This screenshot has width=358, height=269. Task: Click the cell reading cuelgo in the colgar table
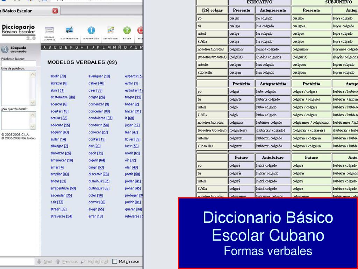pyautogui.click(x=241, y=18)
